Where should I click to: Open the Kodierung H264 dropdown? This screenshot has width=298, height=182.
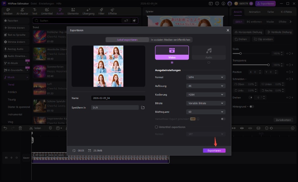(x=206, y=95)
